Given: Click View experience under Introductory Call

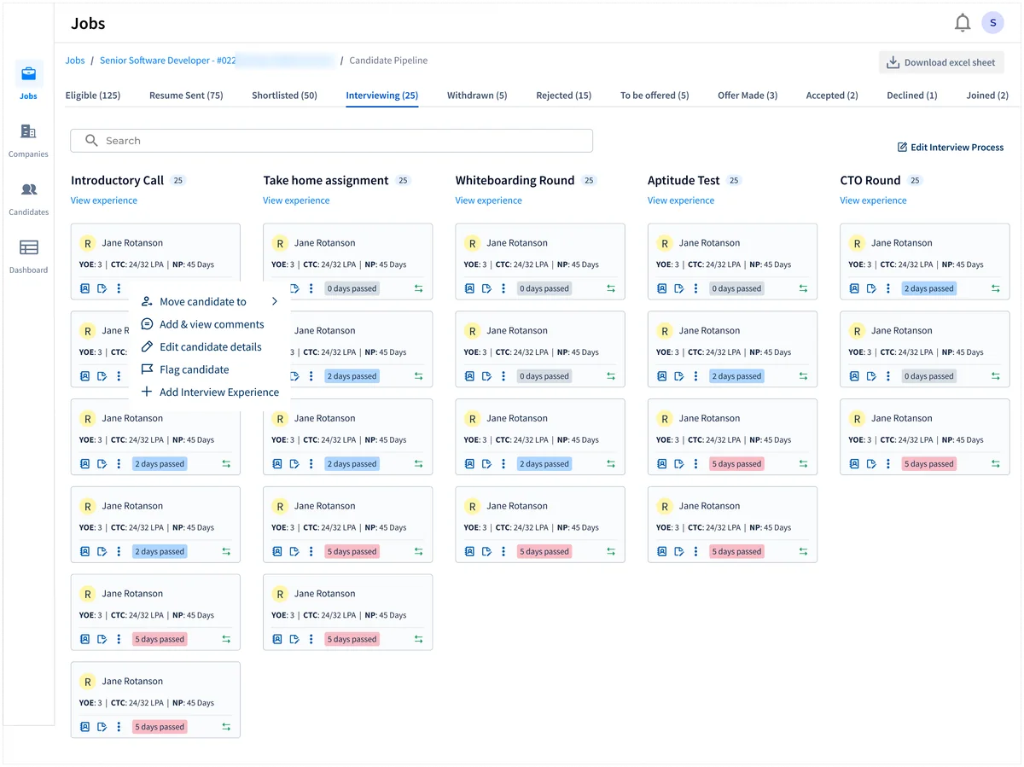Looking at the screenshot, I should (104, 200).
